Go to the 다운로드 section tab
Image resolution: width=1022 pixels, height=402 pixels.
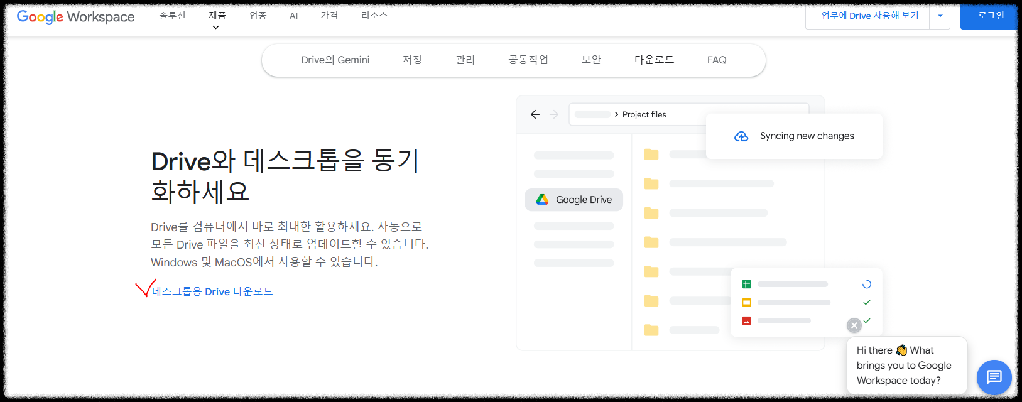(654, 60)
